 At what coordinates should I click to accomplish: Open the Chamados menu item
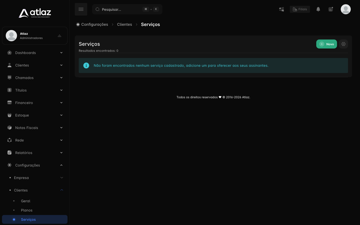(35, 77)
